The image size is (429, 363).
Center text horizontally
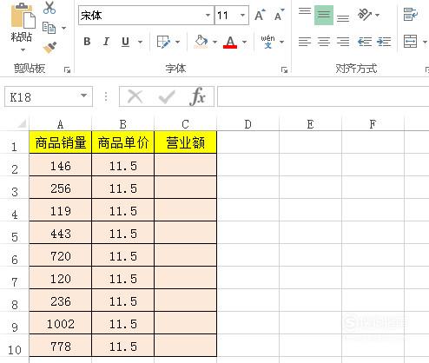324,42
